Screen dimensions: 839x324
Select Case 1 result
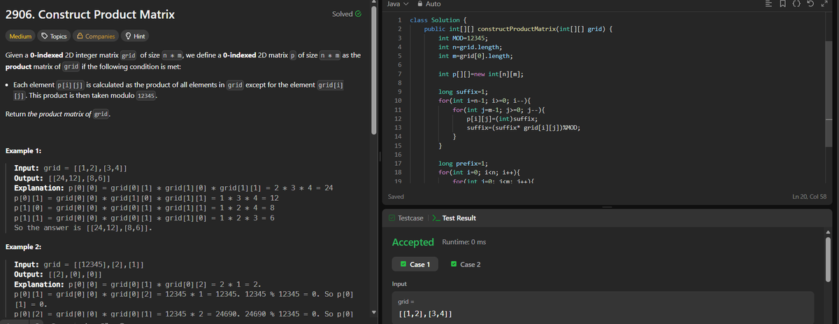click(416, 265)
